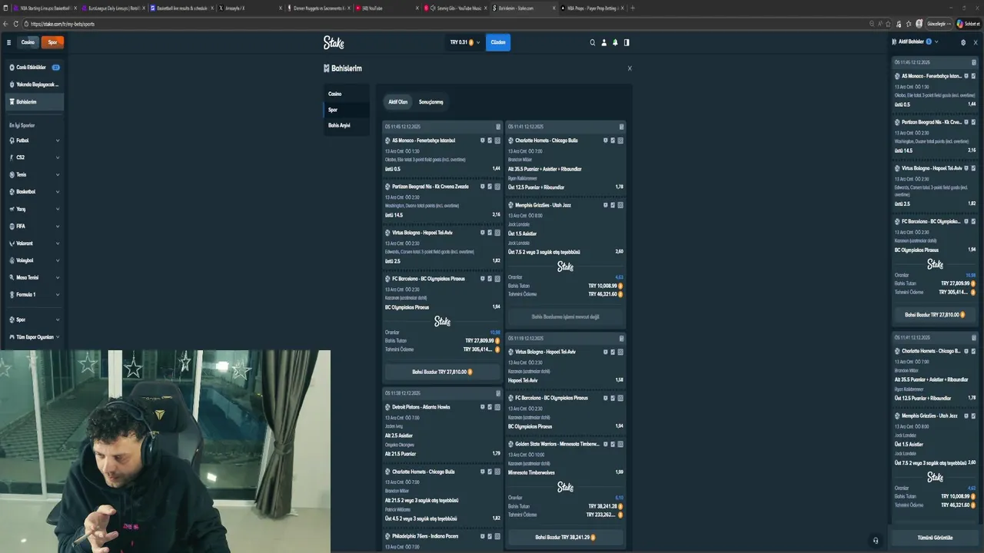Image resolution: width=984 pixels, height=553 pixels.
Task: Switch to EuroLeague Daily Lineups browser tab
Action: (111, 8)
